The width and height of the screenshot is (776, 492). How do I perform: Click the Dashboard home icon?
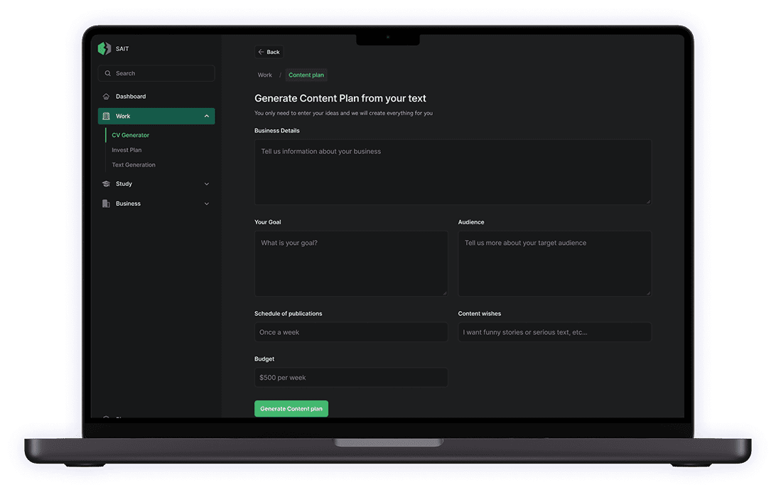click(x=106, y=97)
